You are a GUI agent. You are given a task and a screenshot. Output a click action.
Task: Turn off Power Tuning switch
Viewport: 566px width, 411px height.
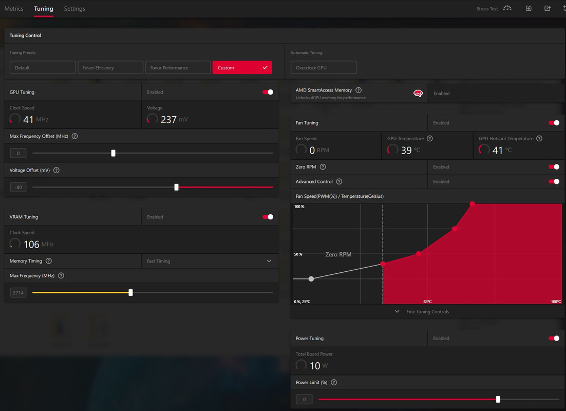point(554,338)
